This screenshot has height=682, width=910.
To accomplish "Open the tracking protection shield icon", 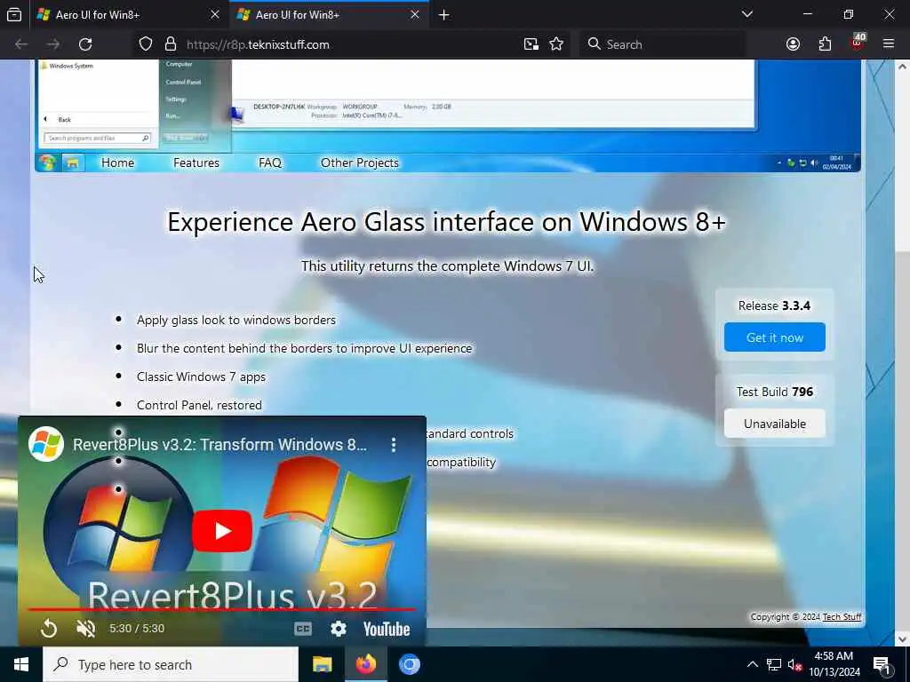I will [146, 44].
